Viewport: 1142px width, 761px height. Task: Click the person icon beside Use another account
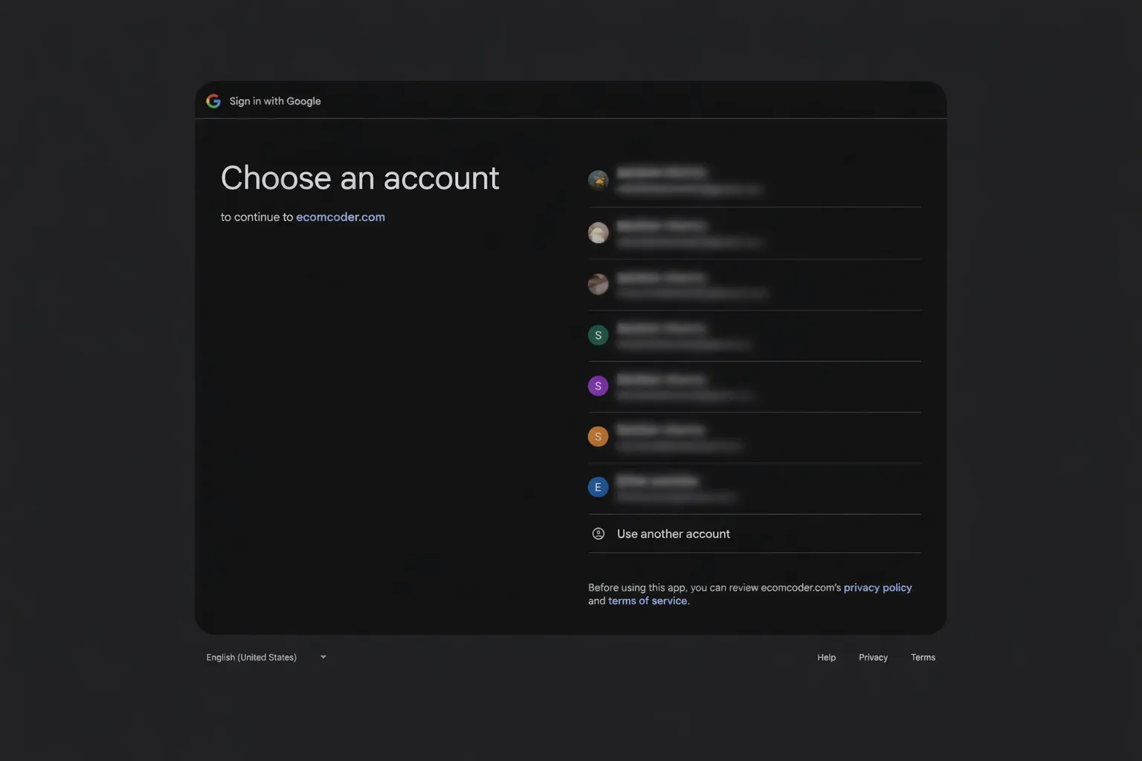(x=598, y=533)
